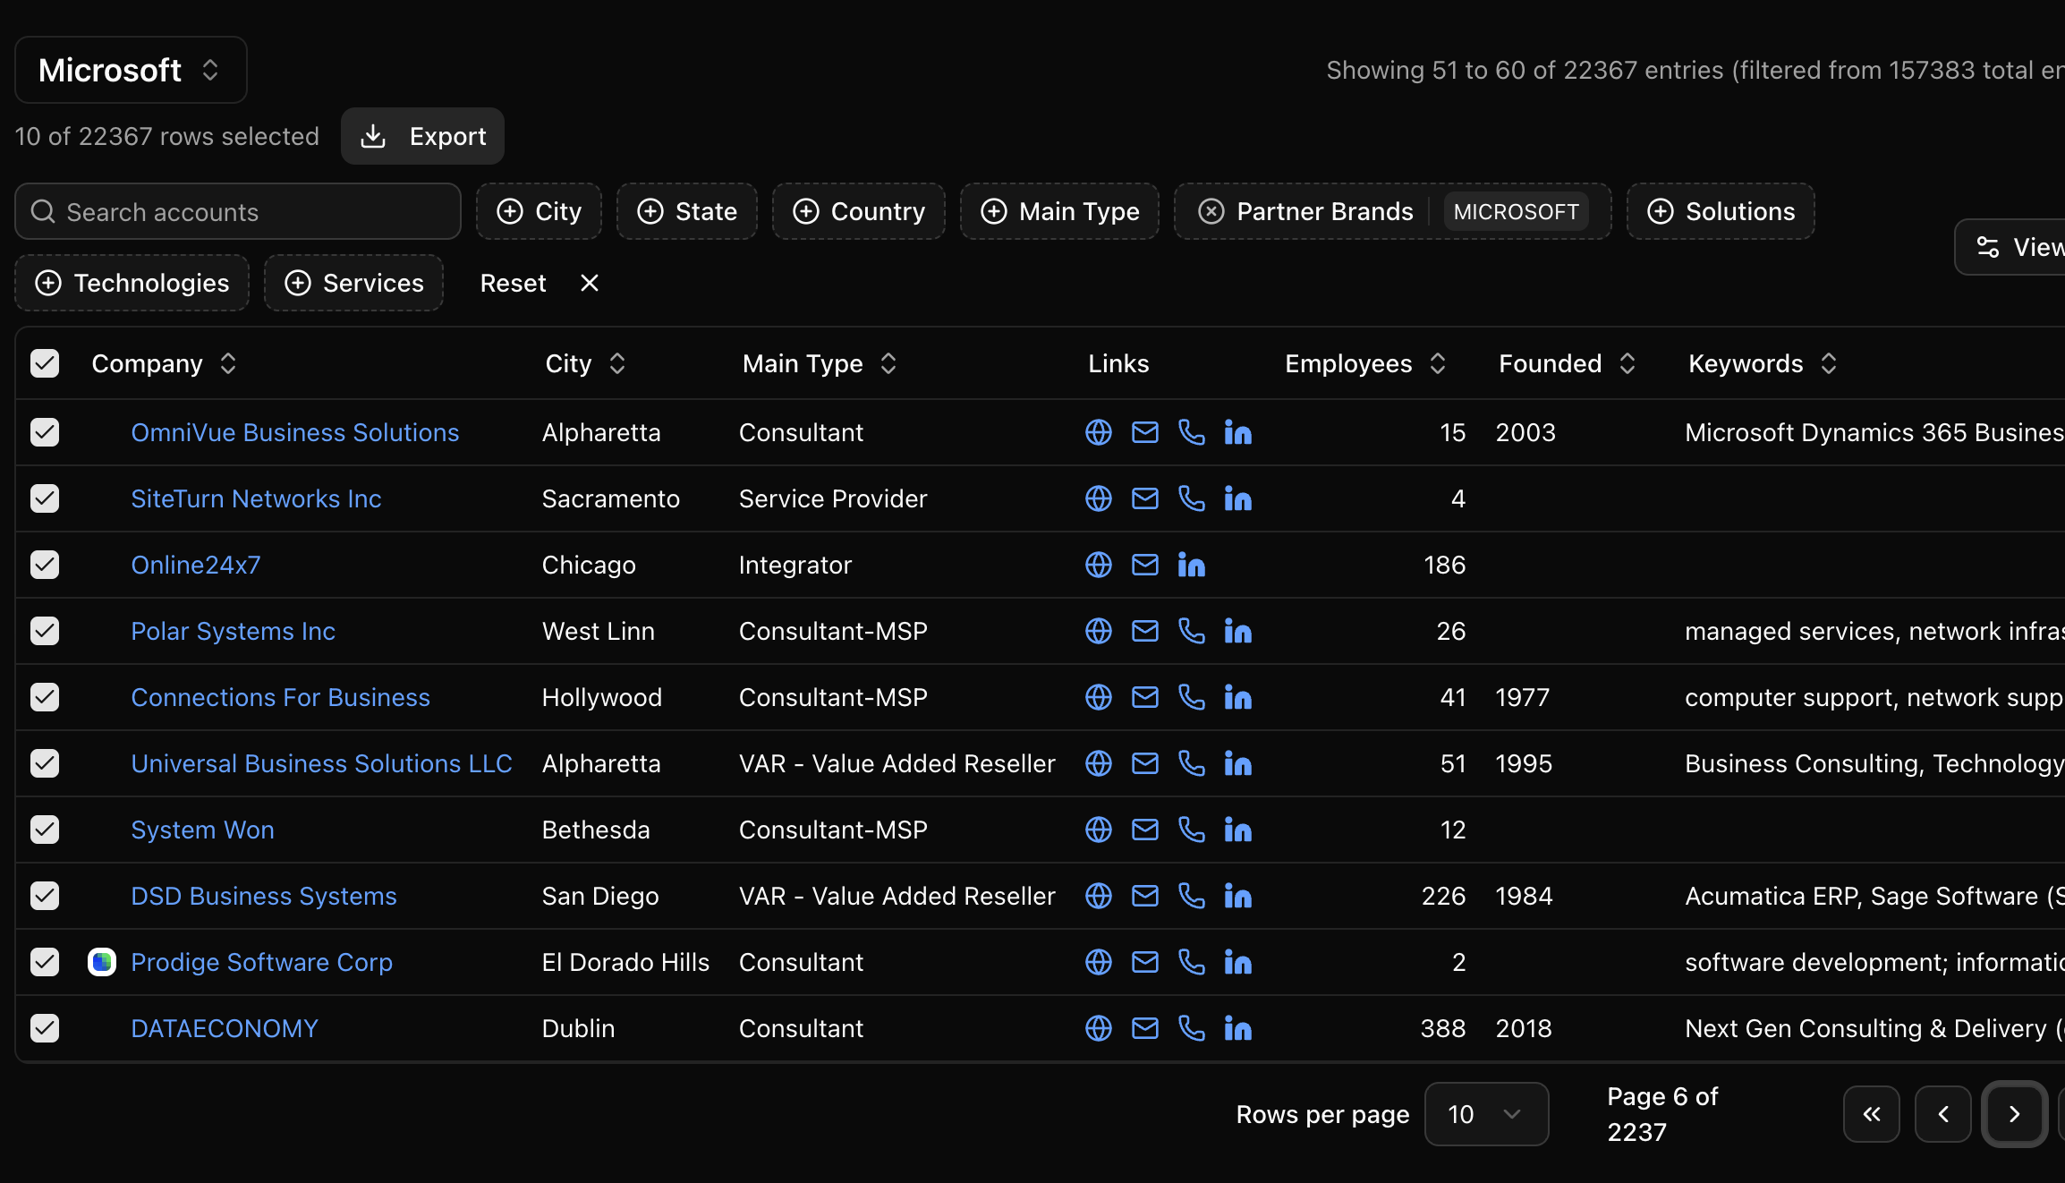The image size is (2065, 1183).
Task: Uncheck the DATAECONOMY row checkbox
Action: (45, 1028)
